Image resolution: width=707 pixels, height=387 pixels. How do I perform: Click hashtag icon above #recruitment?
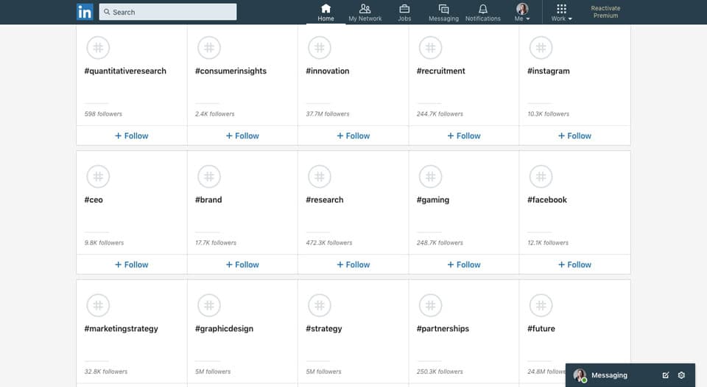(x=430, y=47)
